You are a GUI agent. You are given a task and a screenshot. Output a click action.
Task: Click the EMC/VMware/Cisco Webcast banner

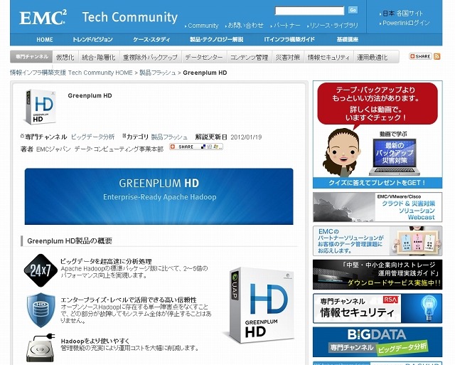[x=378, y=207]
